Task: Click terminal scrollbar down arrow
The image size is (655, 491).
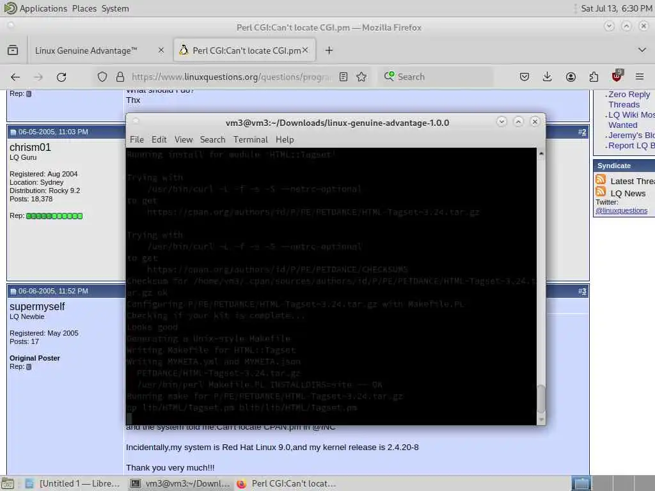Action: click(x=541, y=419)
